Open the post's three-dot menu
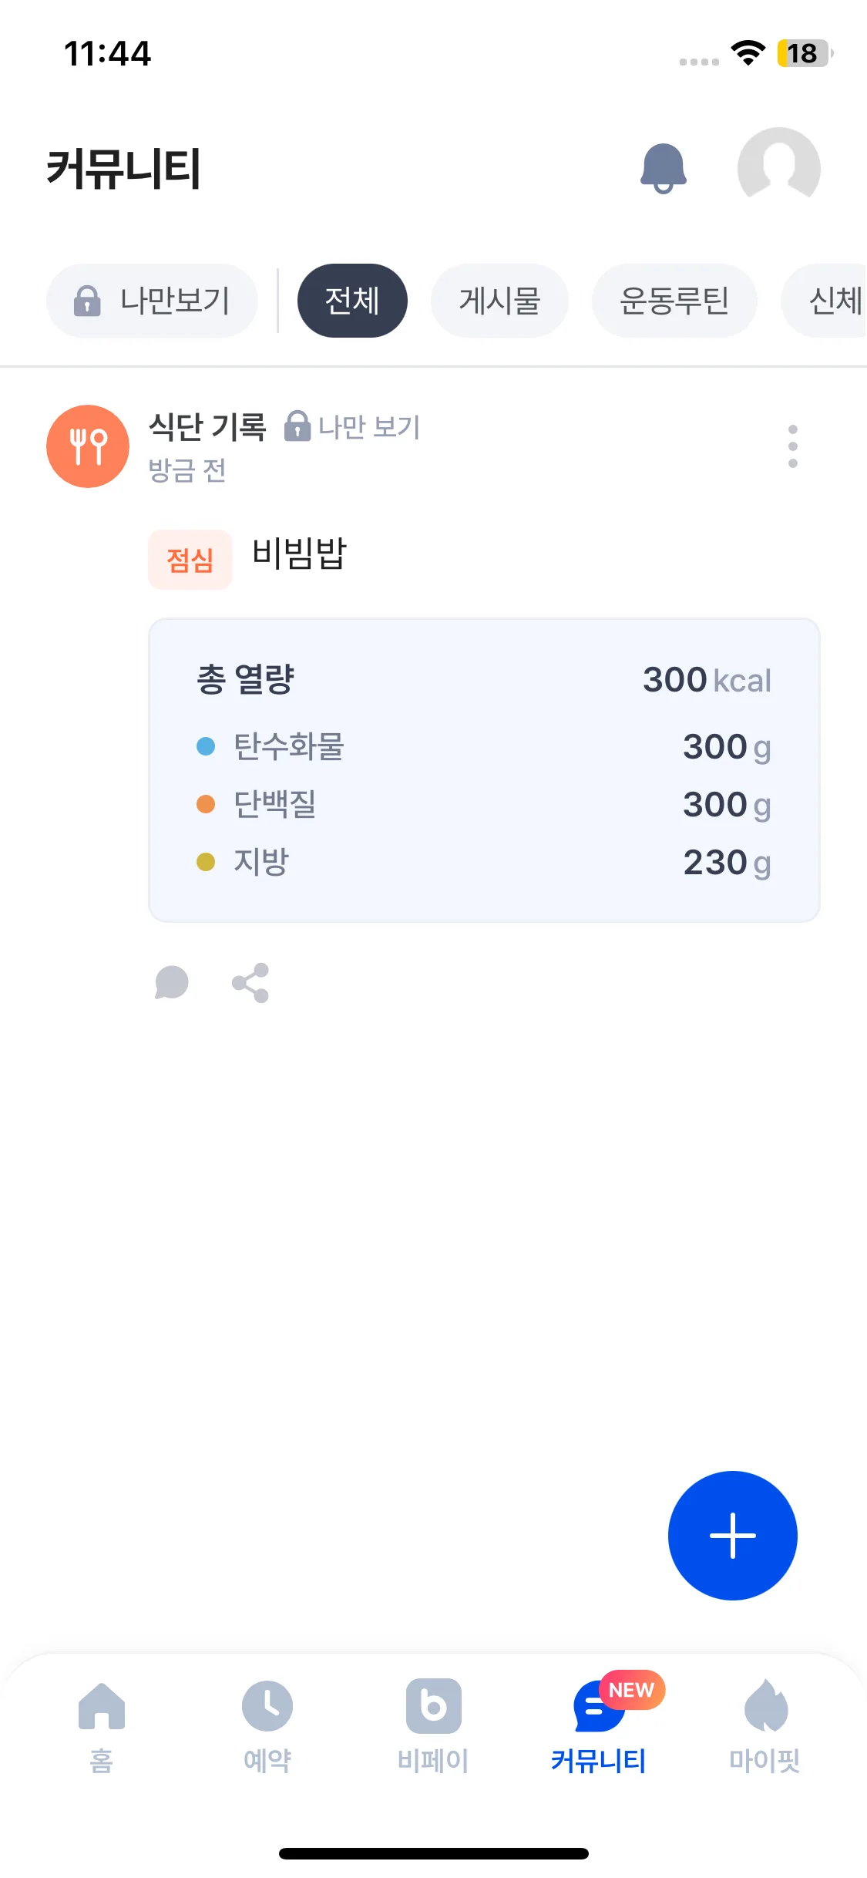Viewport: 867px width, 1878px height. 792,446
